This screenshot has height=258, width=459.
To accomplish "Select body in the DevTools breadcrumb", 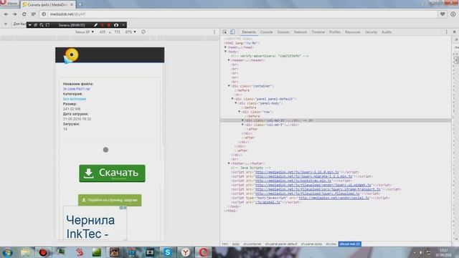I will coord(236,244).
